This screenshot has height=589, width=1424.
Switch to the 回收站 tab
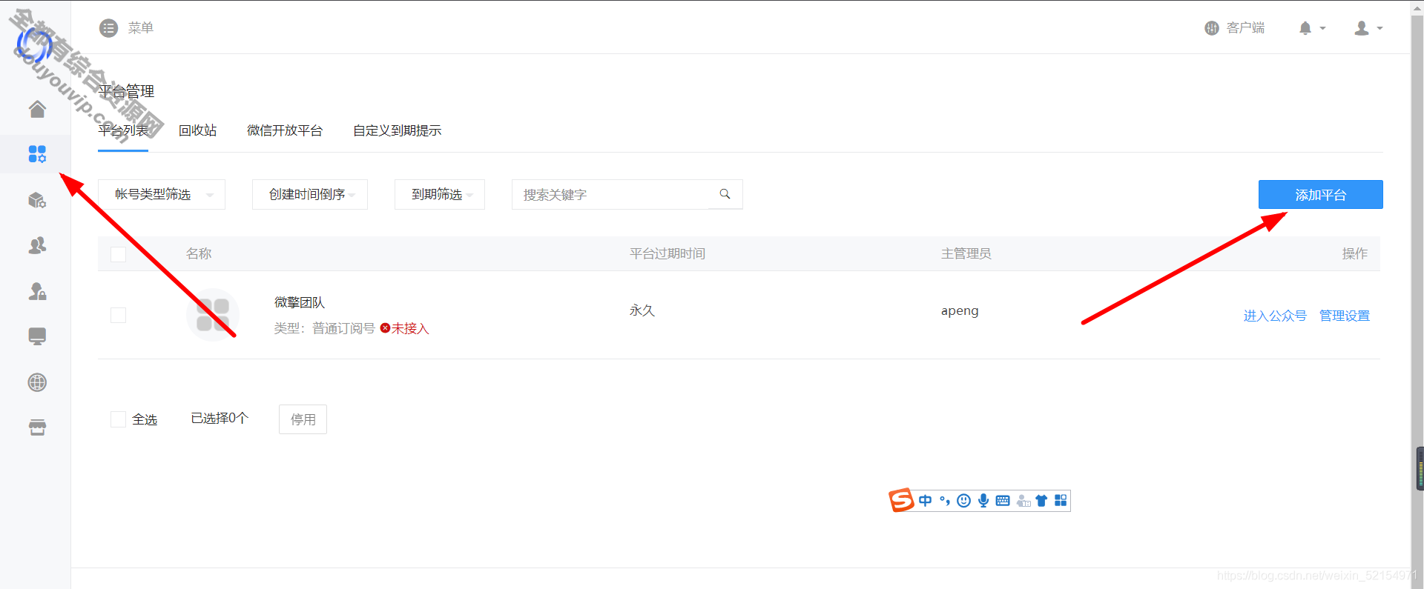click(x=197, y=130)
